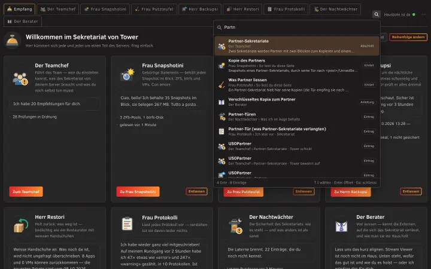Click the Frau Snapshotini card camera icon
The height and width of the screenshot is (269, 431).
coord(128,75)
